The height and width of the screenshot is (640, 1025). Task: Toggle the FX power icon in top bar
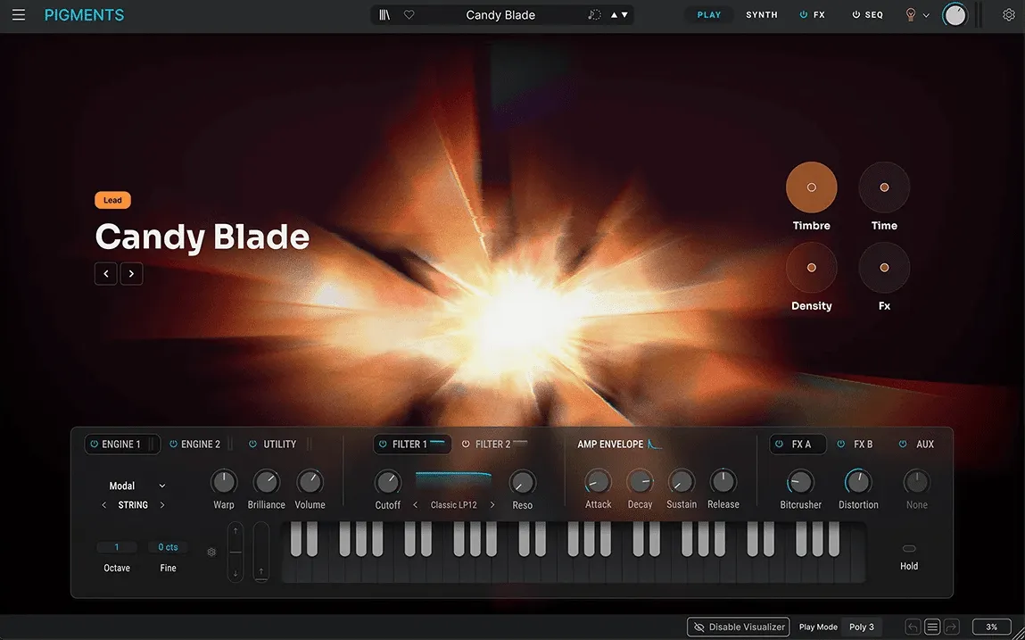point(804,14)
